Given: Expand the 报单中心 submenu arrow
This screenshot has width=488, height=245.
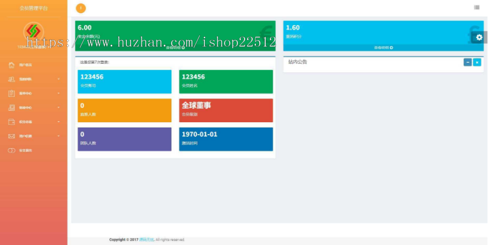Looking at the screenshot, I should click(x=59, y=94).
